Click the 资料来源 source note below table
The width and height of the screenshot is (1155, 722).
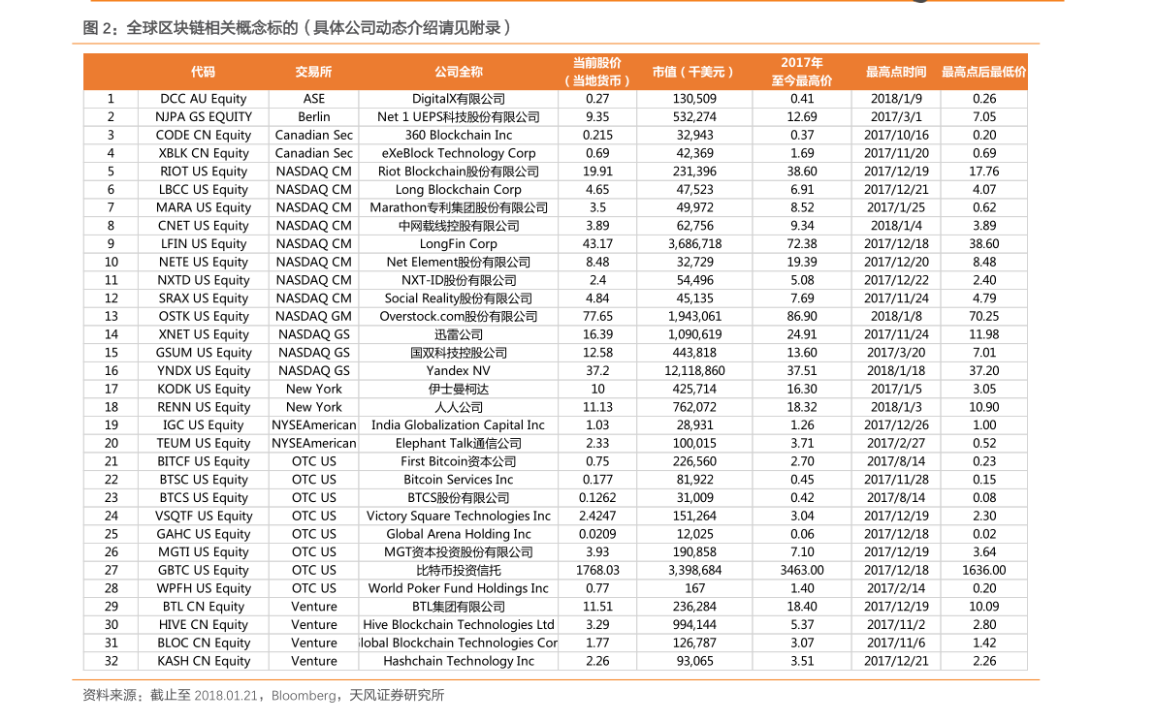coord(264,696)
